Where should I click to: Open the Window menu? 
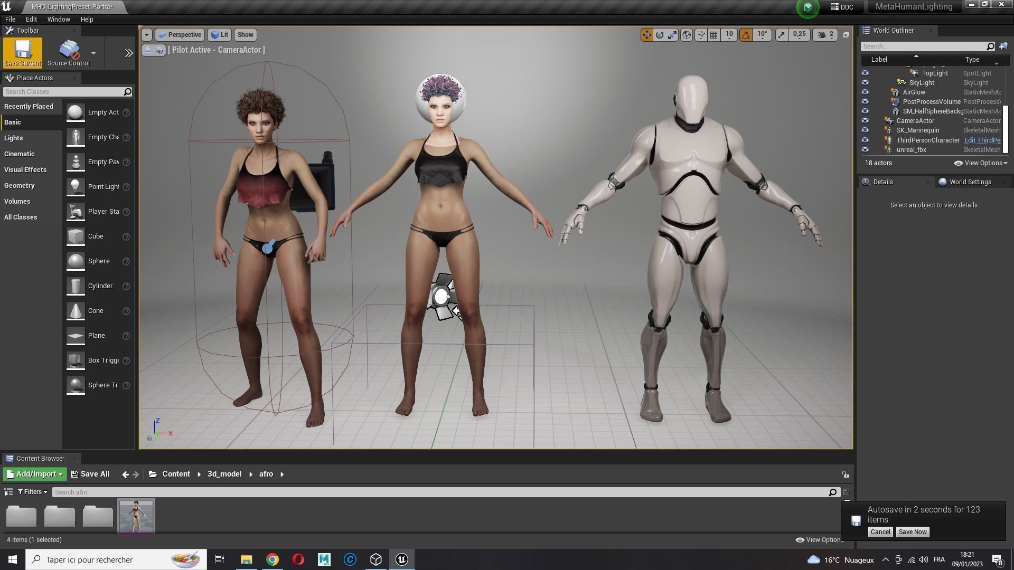pyautogui.click(x=58, y=20)
